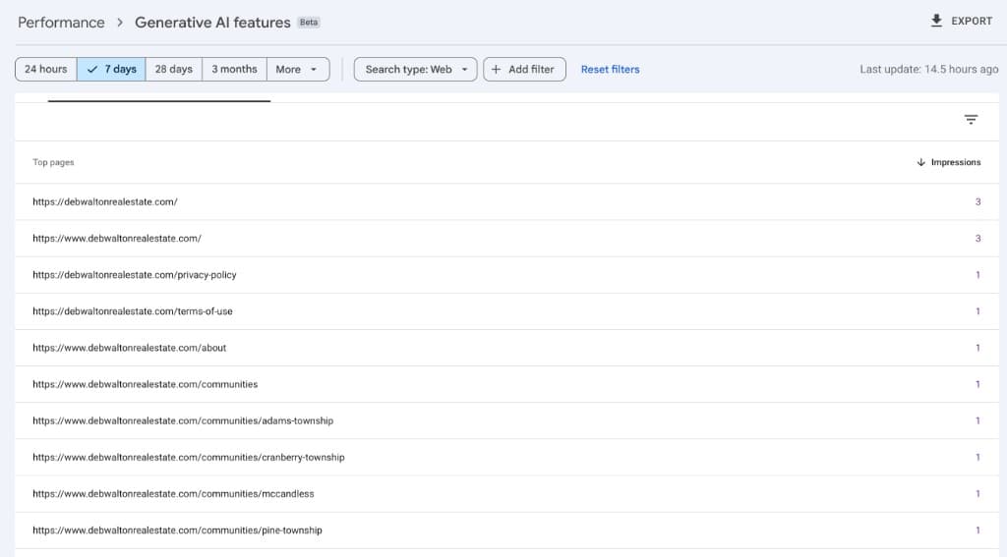Sort by the Impressions column header
The height and width of the screenshot is (557, 1007).
tap(956, 162)
